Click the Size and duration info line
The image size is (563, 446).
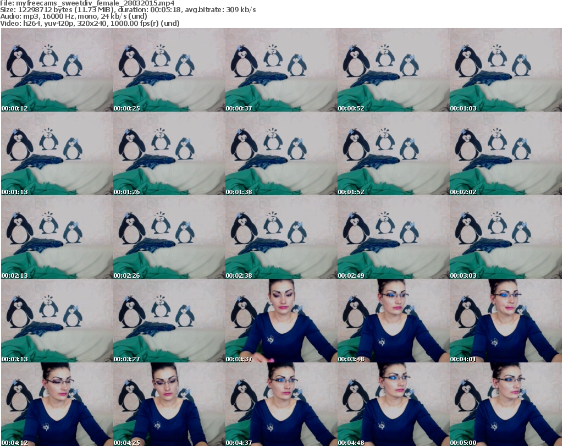(x=128, y=10)
